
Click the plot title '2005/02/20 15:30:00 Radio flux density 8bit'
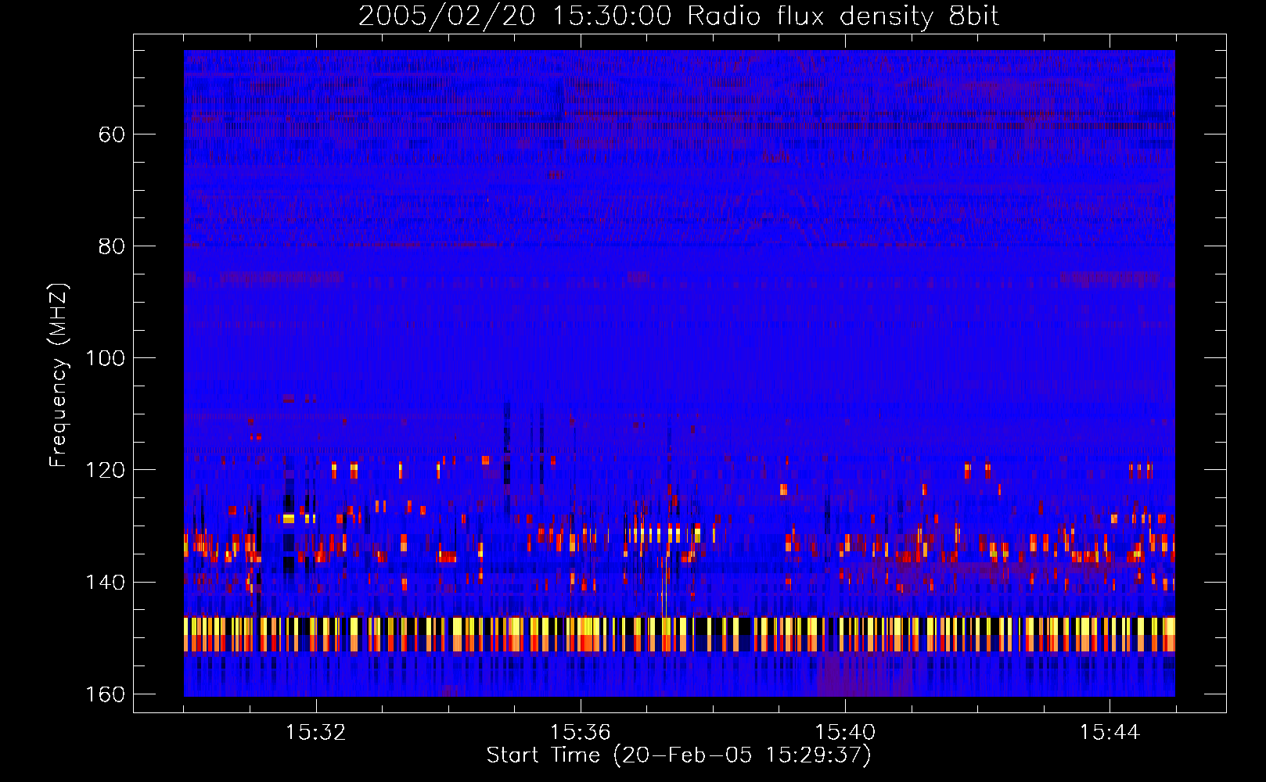coord(678,16)
